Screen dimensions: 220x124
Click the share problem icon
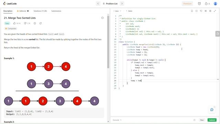[41, 23]
